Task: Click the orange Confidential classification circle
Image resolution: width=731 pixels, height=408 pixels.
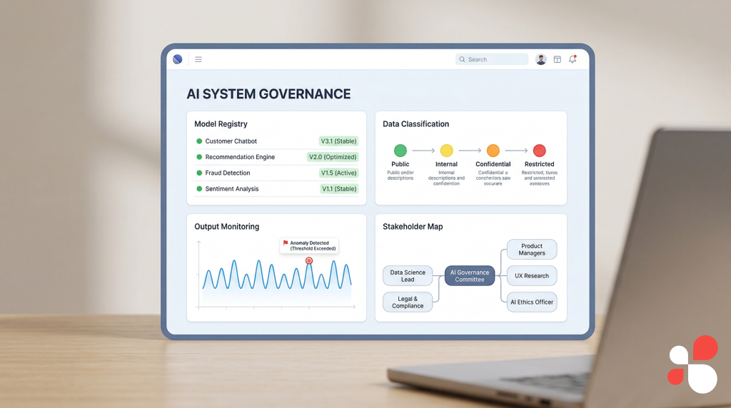Action: 493,151
